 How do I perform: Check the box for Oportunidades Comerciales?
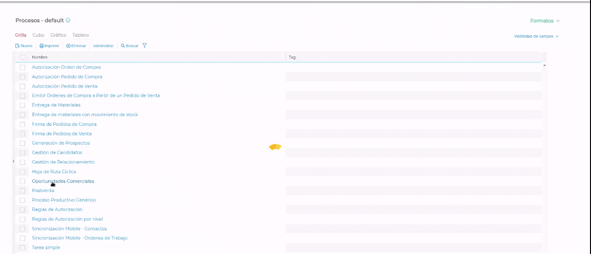coord(22,181)
